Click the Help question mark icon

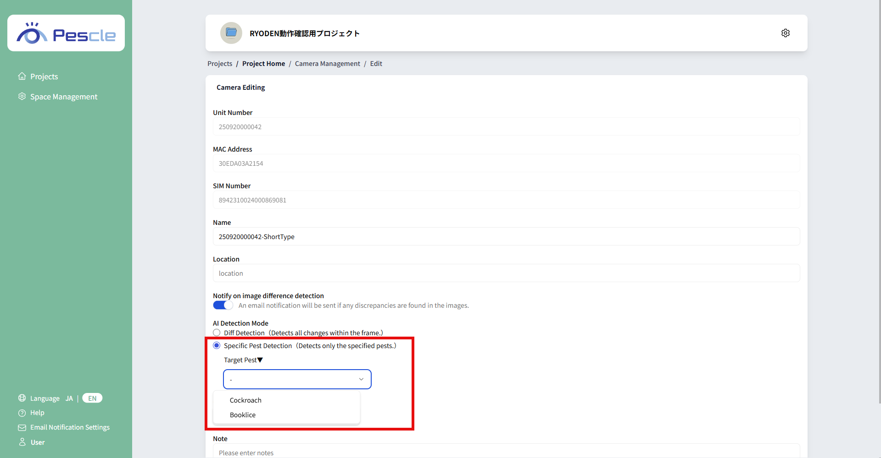(22, 413)
